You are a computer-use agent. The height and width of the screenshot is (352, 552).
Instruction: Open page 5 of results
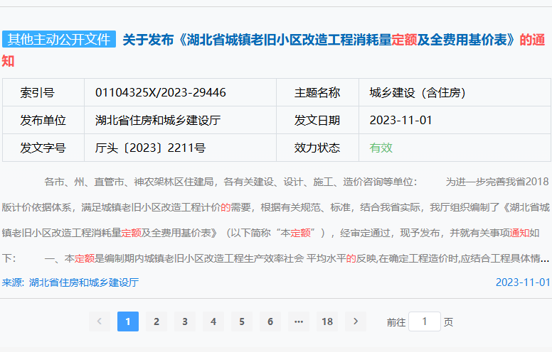(x=242, y=321)
